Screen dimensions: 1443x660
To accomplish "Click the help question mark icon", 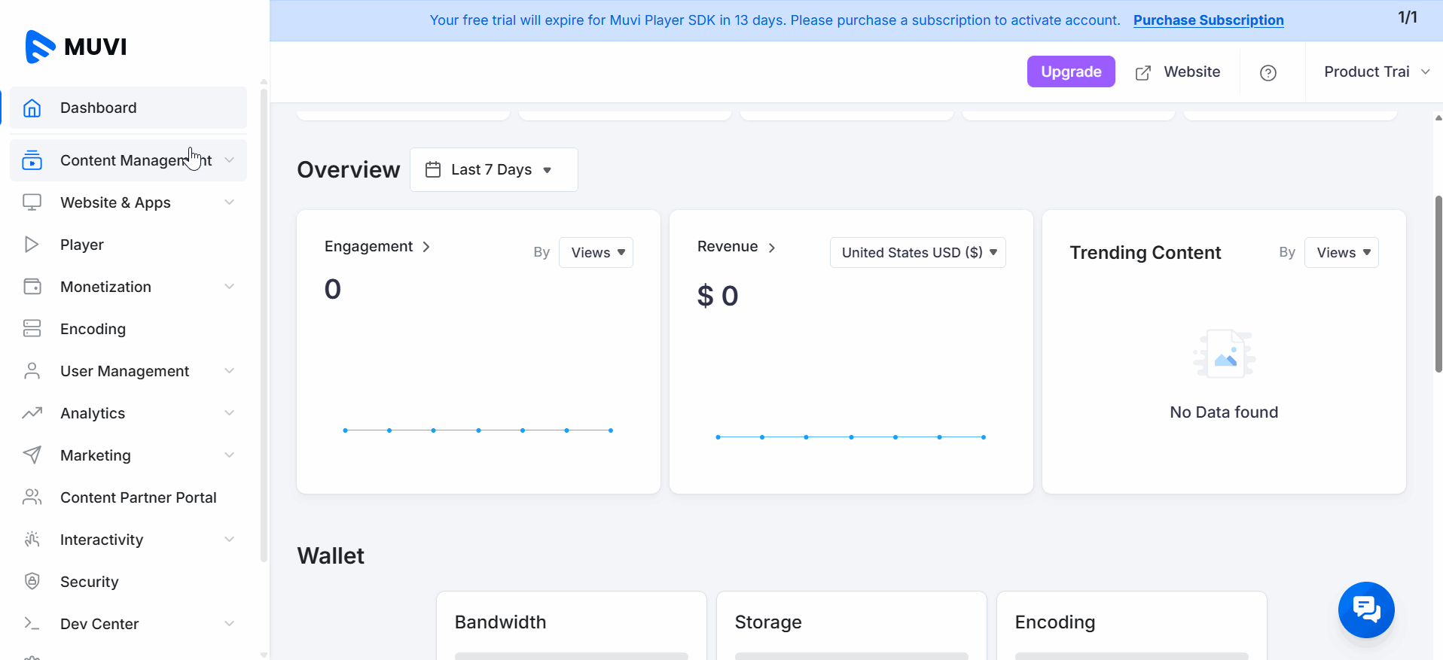I will (1268, 73).
